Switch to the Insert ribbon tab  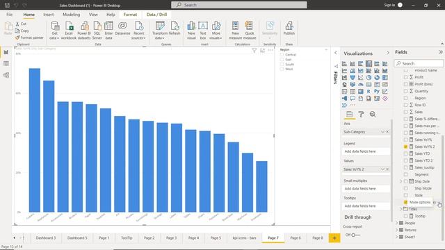click(49, 15)
